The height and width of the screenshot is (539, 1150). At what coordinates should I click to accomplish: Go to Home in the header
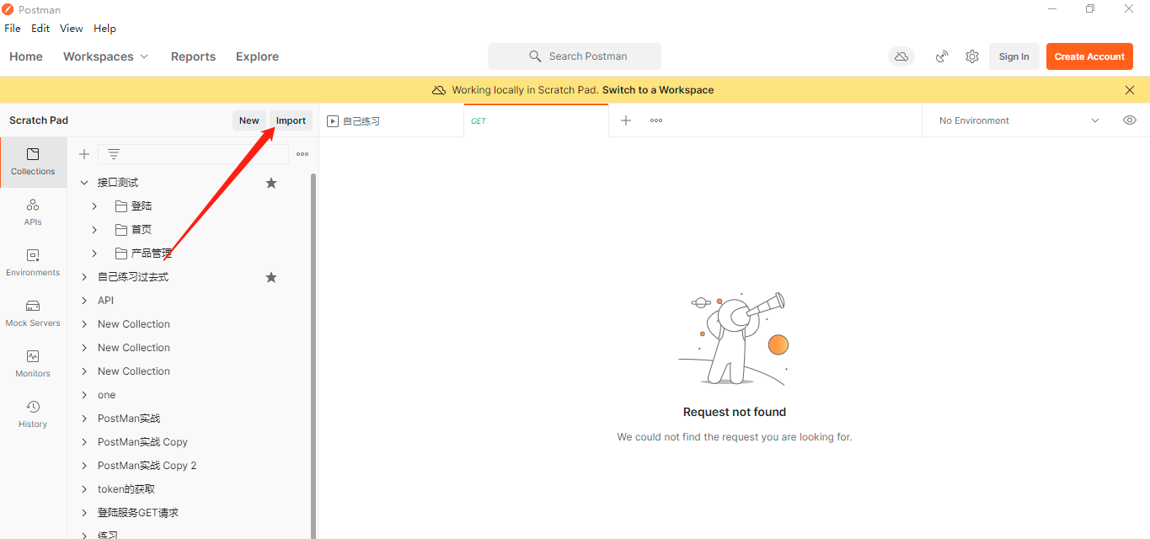26,56
